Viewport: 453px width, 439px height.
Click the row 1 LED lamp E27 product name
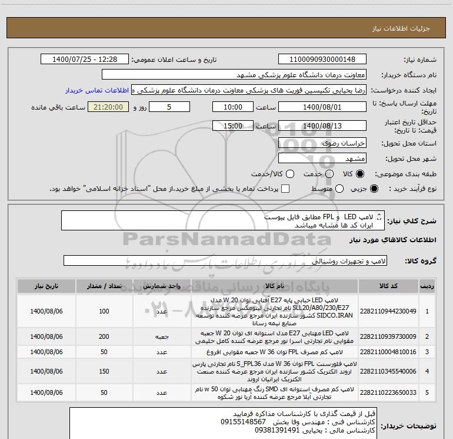pos(275,311)
